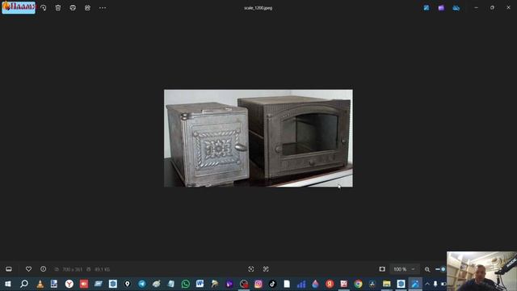Click the background removal icon next to scan

[x=266, y=269]
